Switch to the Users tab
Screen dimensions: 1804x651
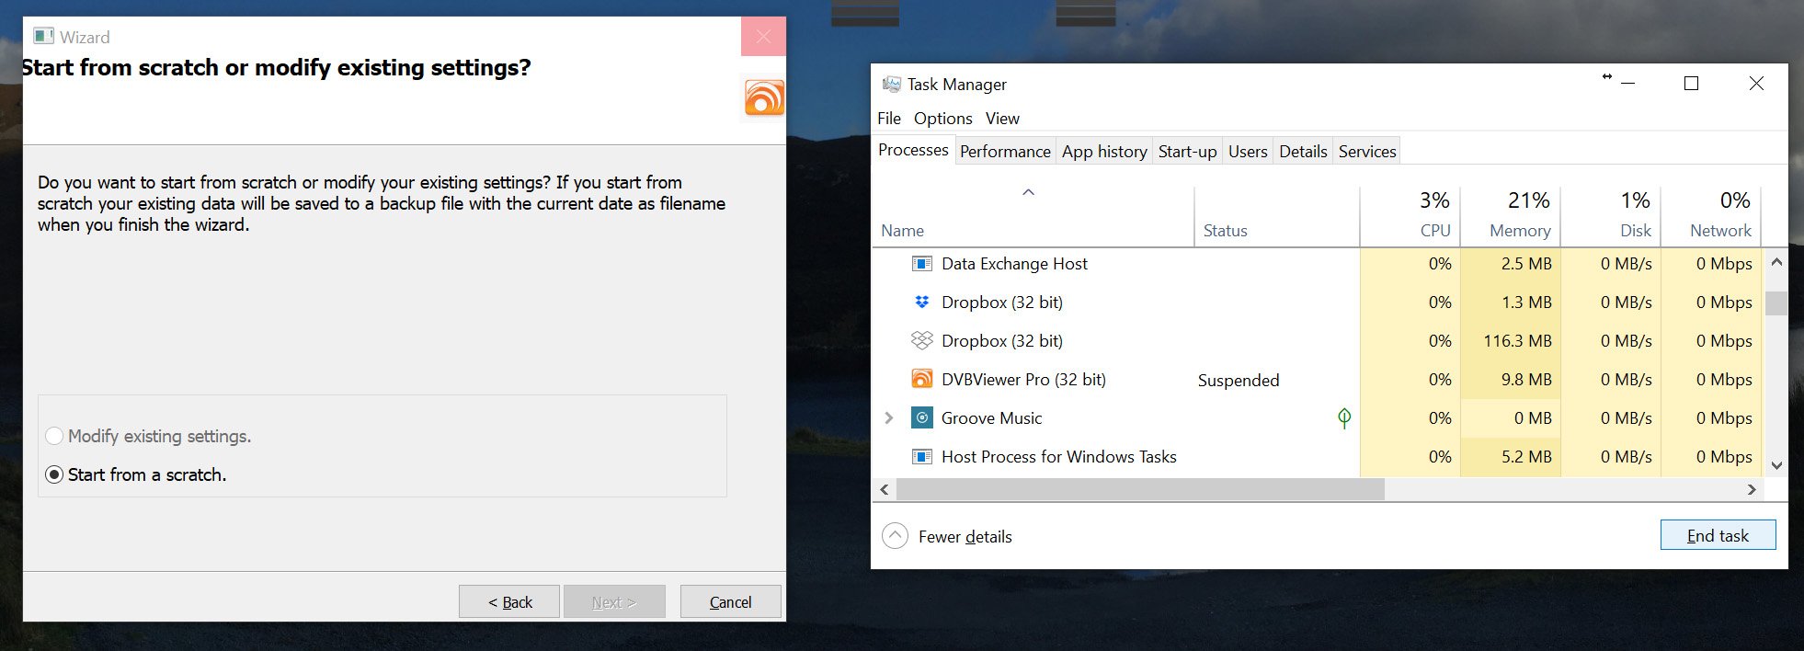coord(1248,151)
